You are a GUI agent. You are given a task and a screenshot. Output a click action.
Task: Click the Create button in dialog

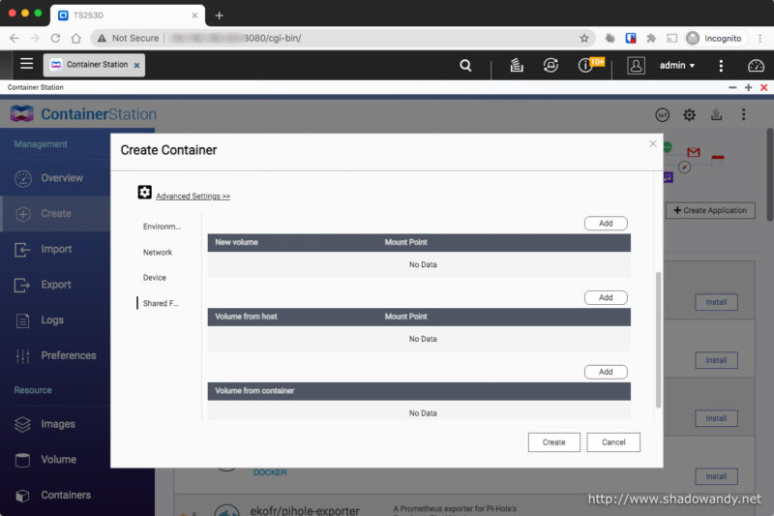553,441
